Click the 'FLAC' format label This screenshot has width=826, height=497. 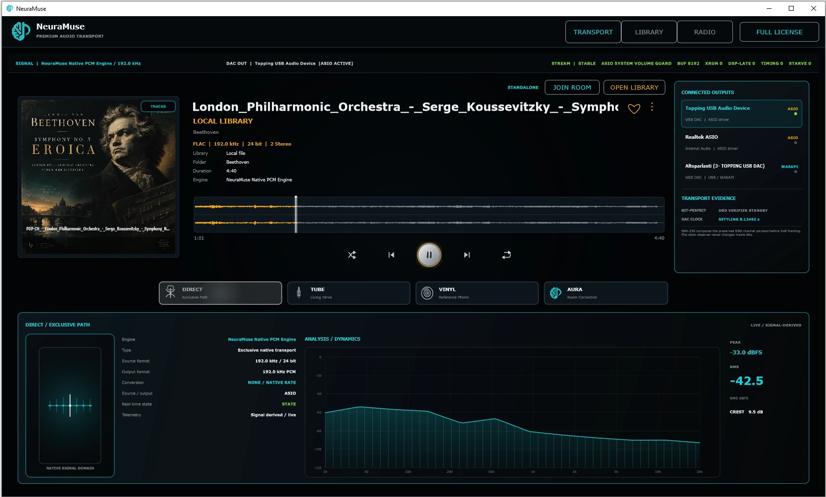[x=199, y=144]
